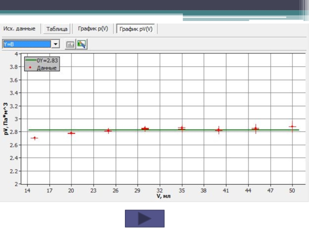Select the График pV(V) tab
Viewport: 309px width, 231px height.
(x=136, y=29)
